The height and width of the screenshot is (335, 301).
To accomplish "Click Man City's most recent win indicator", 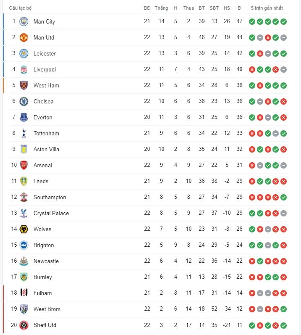I will (283, 21).
